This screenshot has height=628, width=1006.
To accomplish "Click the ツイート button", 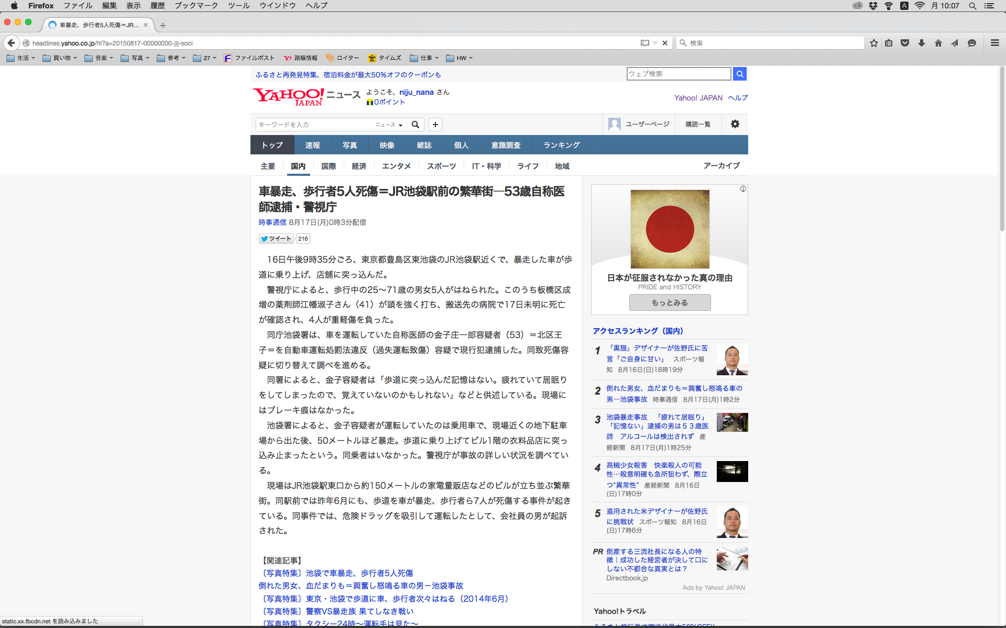I will (276, 239).
